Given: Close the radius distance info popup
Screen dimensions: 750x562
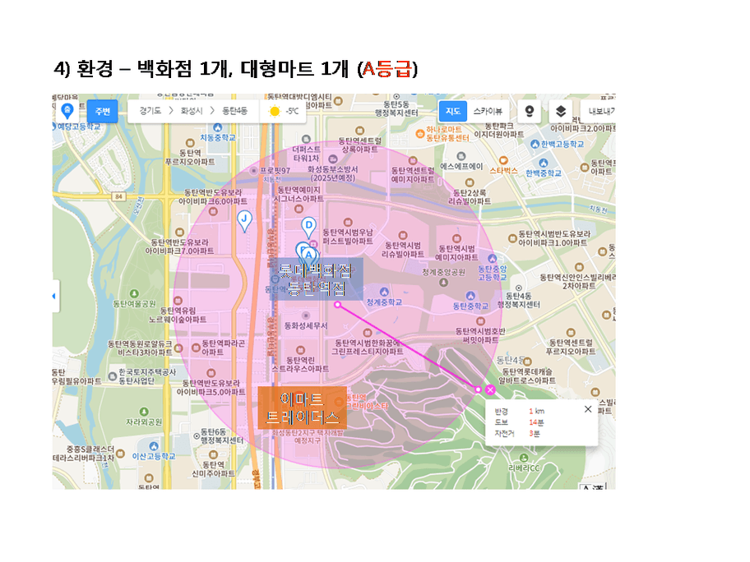Looking at the screenshot, I should (x=588, y=409).
